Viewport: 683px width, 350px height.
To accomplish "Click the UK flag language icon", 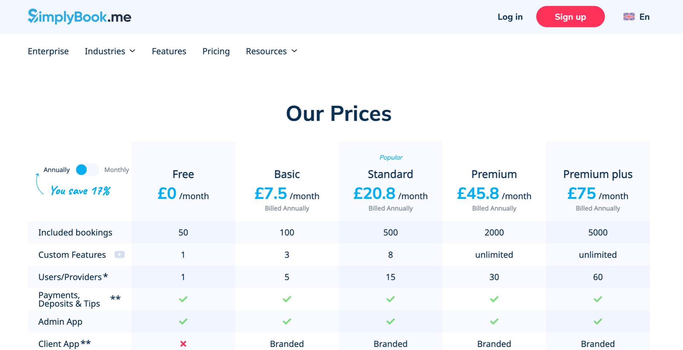I will pos(629,17).
